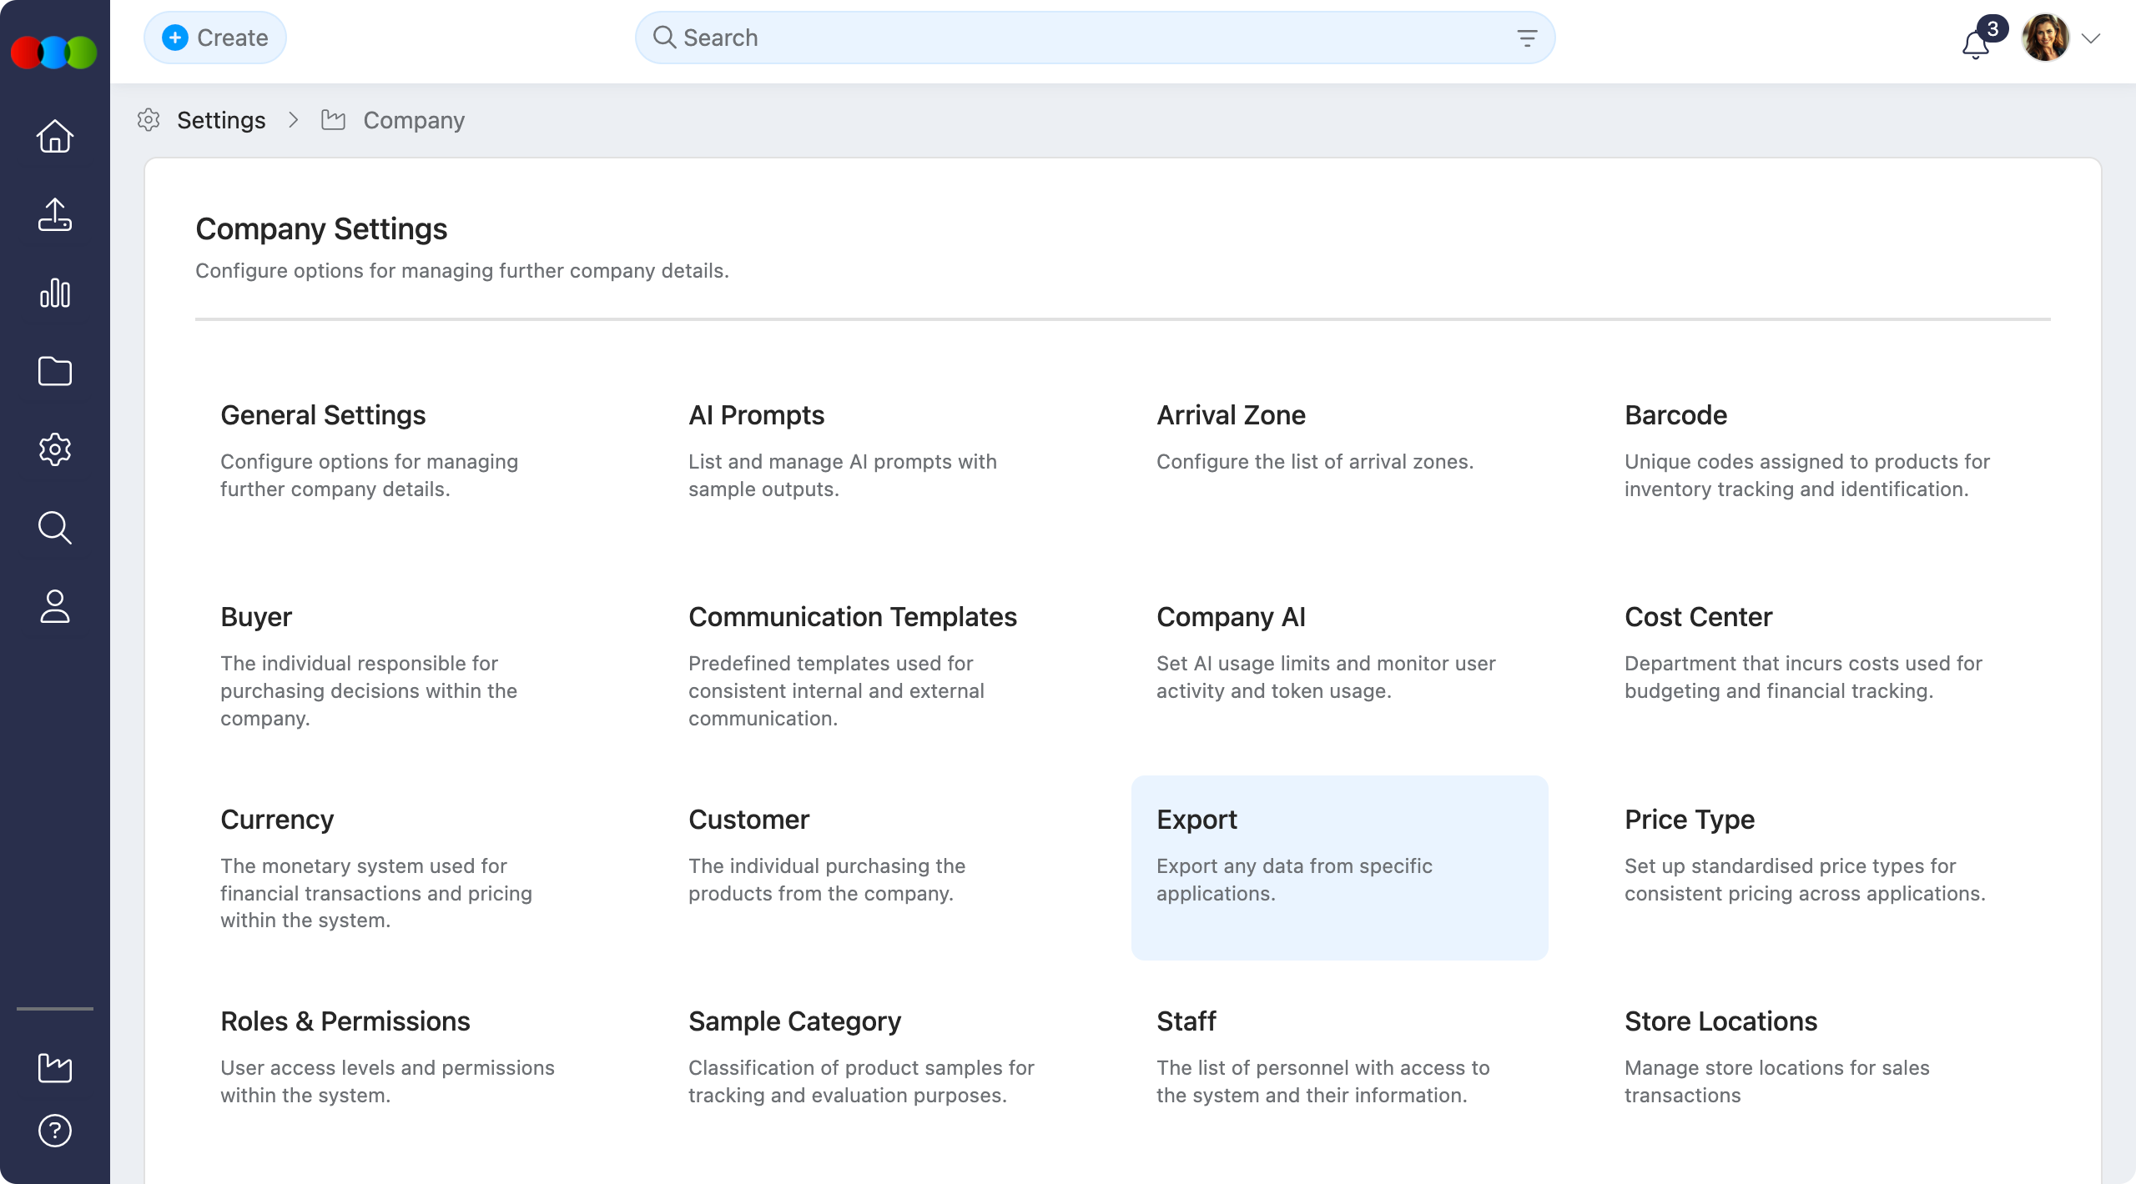This screenshot has width=2136, height=1184.
Task: Open the Upload tool from the sidebar
Action: tap(54, 215)
